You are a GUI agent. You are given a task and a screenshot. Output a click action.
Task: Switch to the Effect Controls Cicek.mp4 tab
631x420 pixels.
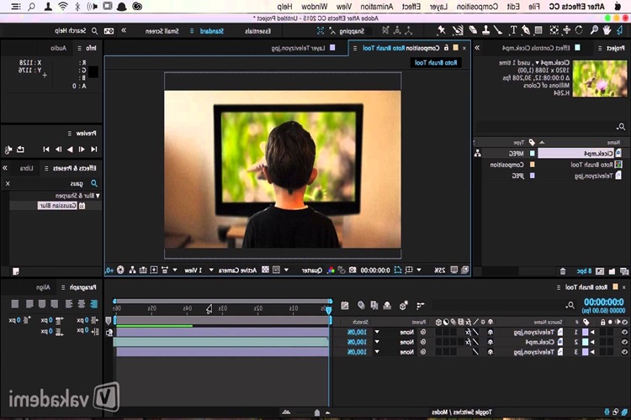tap(536, 48)
